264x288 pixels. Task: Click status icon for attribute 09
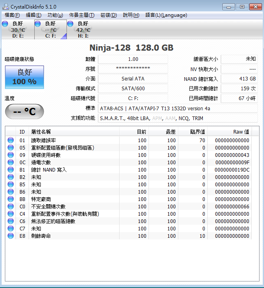pyautogui.click(x=11, y=155)
